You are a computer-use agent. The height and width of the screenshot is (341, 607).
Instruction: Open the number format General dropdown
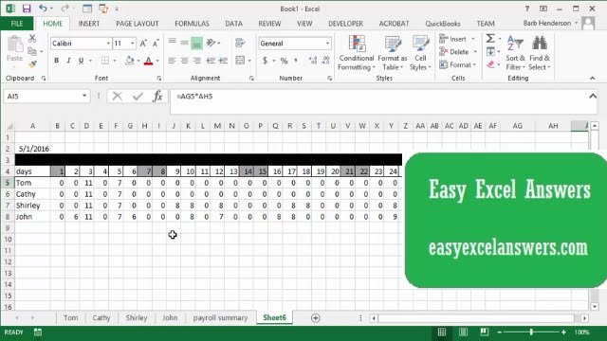pos(327,44)
